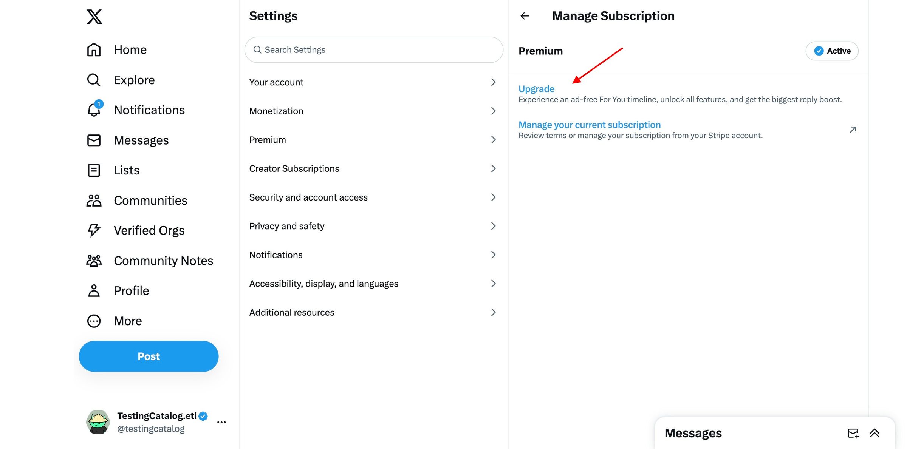907x449 pixels.
Task: Open the Home feed icon
Action: click(93, 49)
